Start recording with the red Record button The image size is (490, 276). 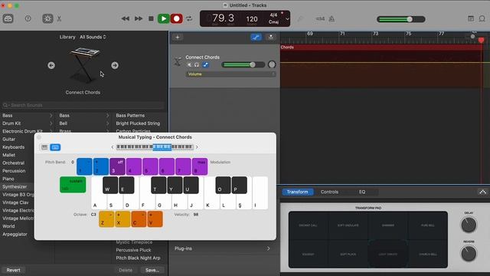pos(177,18)
